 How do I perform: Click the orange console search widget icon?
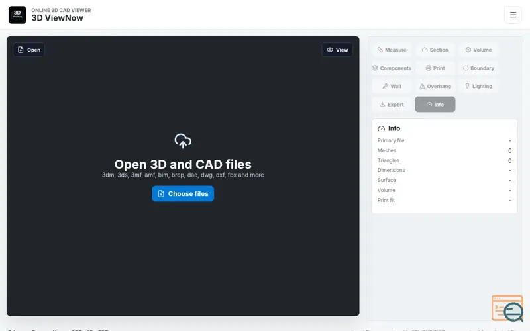pyautogui.click(x=507, y=308)
